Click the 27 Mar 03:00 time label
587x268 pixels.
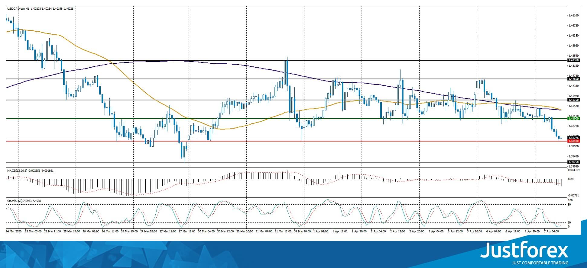[x=149, y=231]
